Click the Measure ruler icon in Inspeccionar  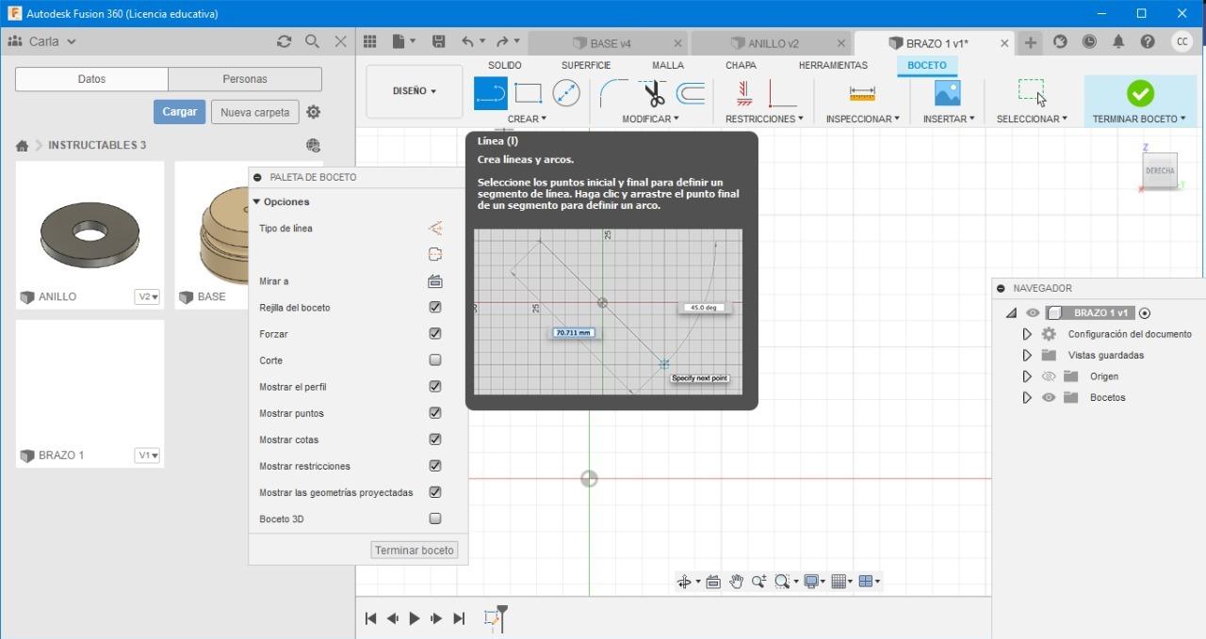862,93
